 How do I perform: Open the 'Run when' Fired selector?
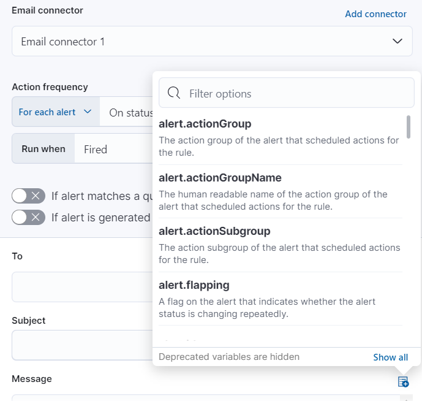pyautogui.click(x=113, y=149)
